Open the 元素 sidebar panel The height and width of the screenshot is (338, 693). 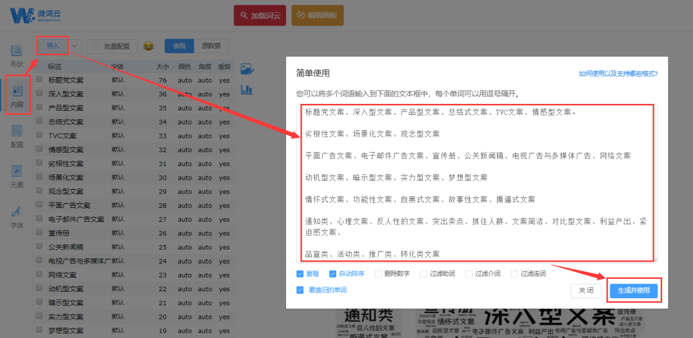[17, 177]
